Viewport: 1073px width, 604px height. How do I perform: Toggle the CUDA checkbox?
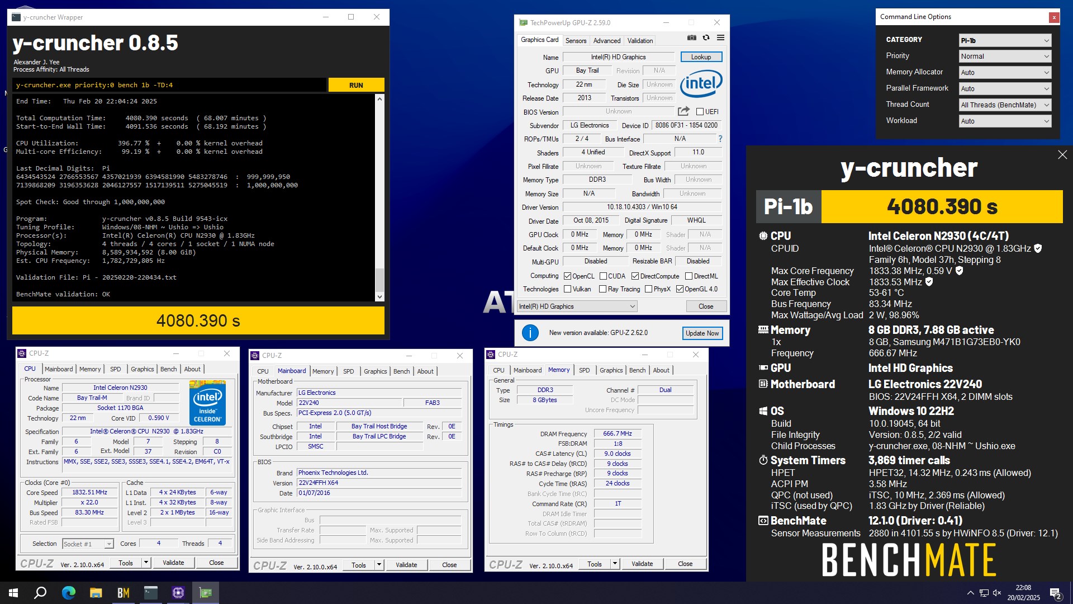point(603,276)
